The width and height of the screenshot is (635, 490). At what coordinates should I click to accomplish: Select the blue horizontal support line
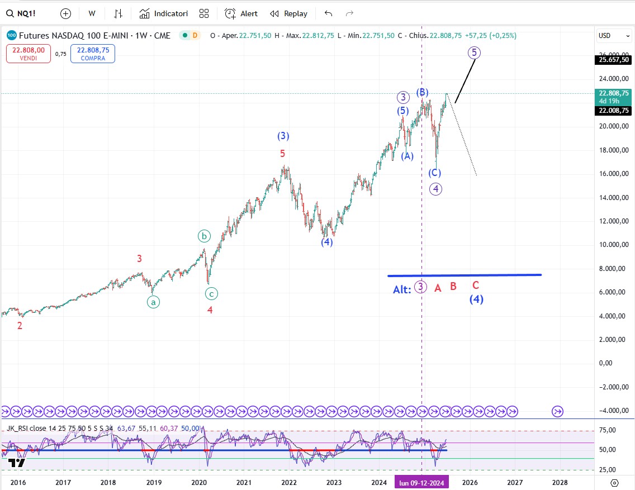click(465, 275)
